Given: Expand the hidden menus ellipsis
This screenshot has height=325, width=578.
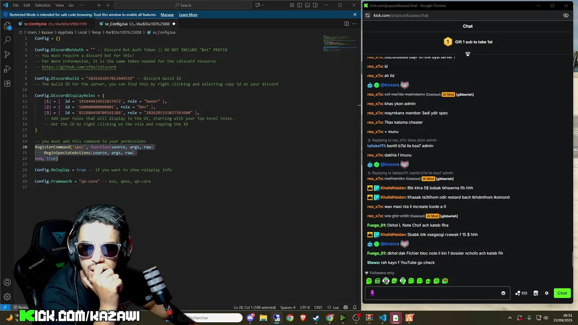Looking at the screenshot, I should 81,5.
